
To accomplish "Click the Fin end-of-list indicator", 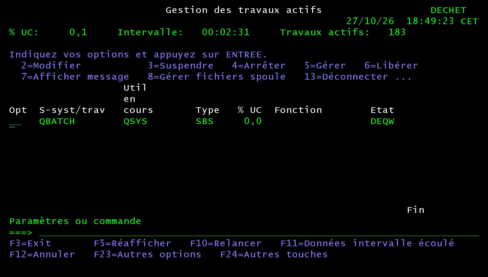I will pos(415,210).
